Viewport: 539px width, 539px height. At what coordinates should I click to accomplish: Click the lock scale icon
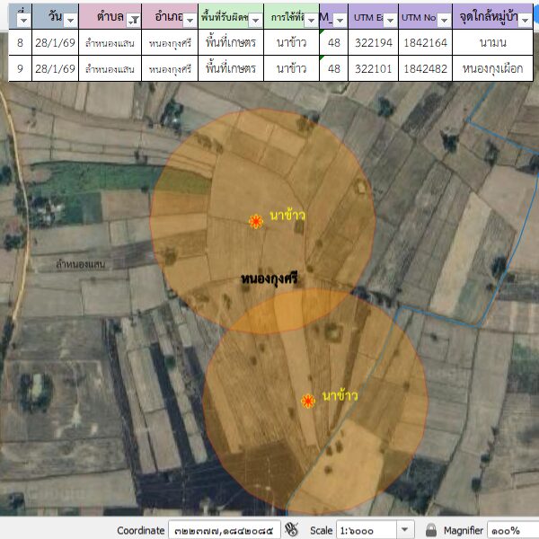coord(431,530)
